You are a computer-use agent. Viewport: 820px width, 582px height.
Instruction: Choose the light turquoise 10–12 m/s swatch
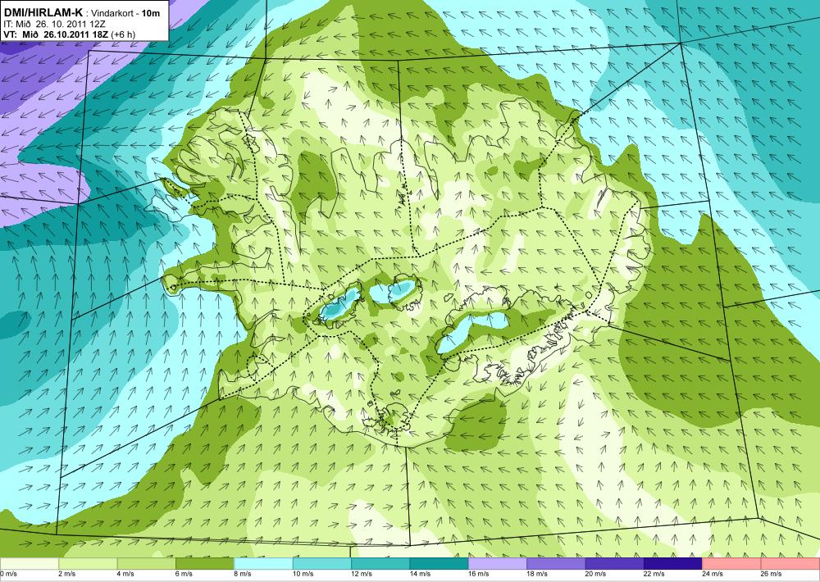tap(321, 564)
